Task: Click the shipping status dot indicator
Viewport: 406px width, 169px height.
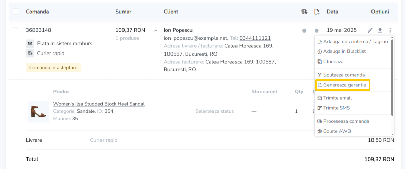Action: (x=304, y=30)
